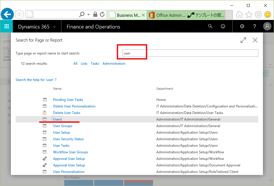This screenshot has width=274, height=186.
Task: Open the User Tasks page link
Action: pos(61,146)
